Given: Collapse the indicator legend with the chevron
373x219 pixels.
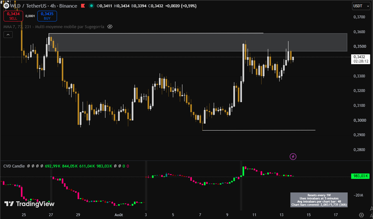Looking at the screenshot, I should click(x=8, y=34).
